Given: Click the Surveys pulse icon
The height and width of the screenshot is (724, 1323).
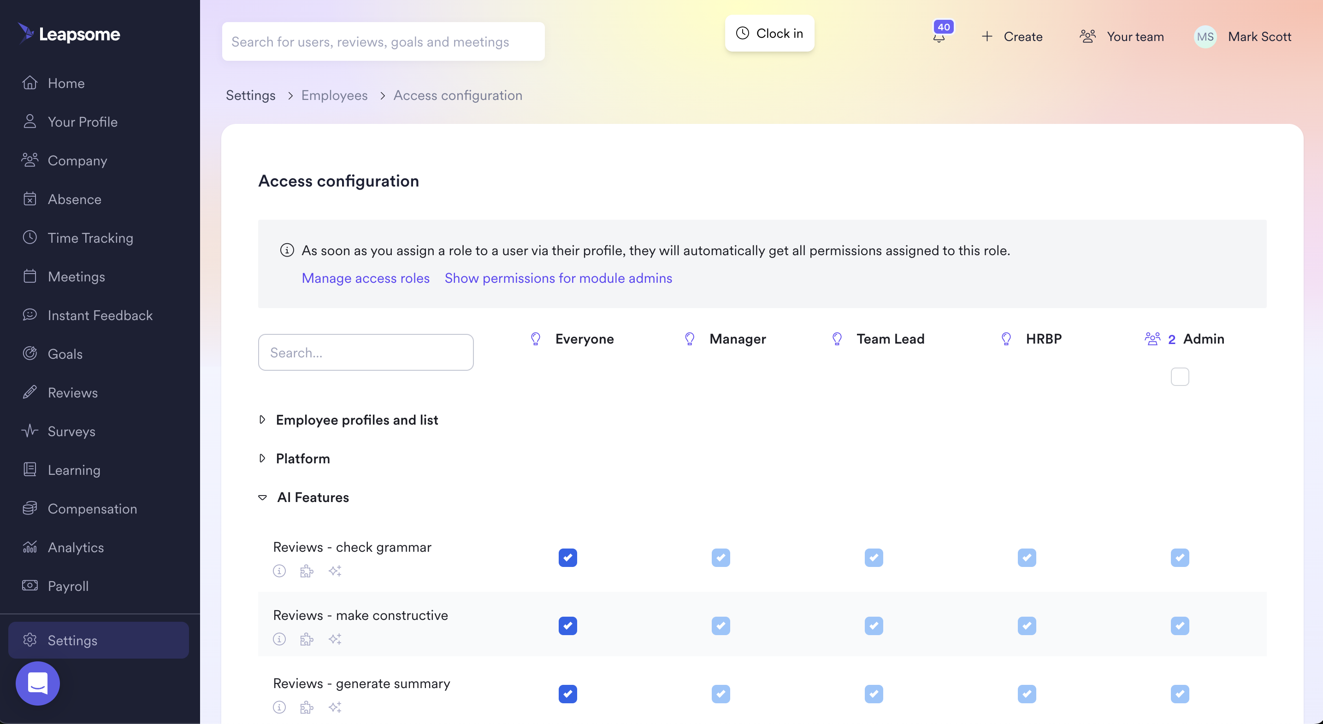Looking at the screenshot, I should pos(30,431).
